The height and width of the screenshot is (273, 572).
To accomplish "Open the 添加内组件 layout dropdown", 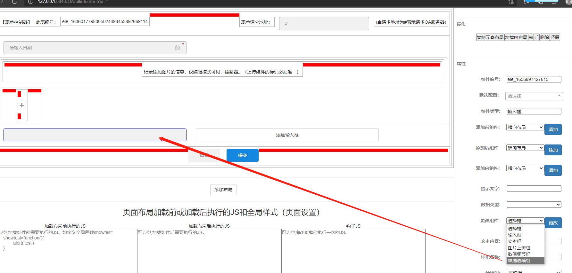I will 525,168.
